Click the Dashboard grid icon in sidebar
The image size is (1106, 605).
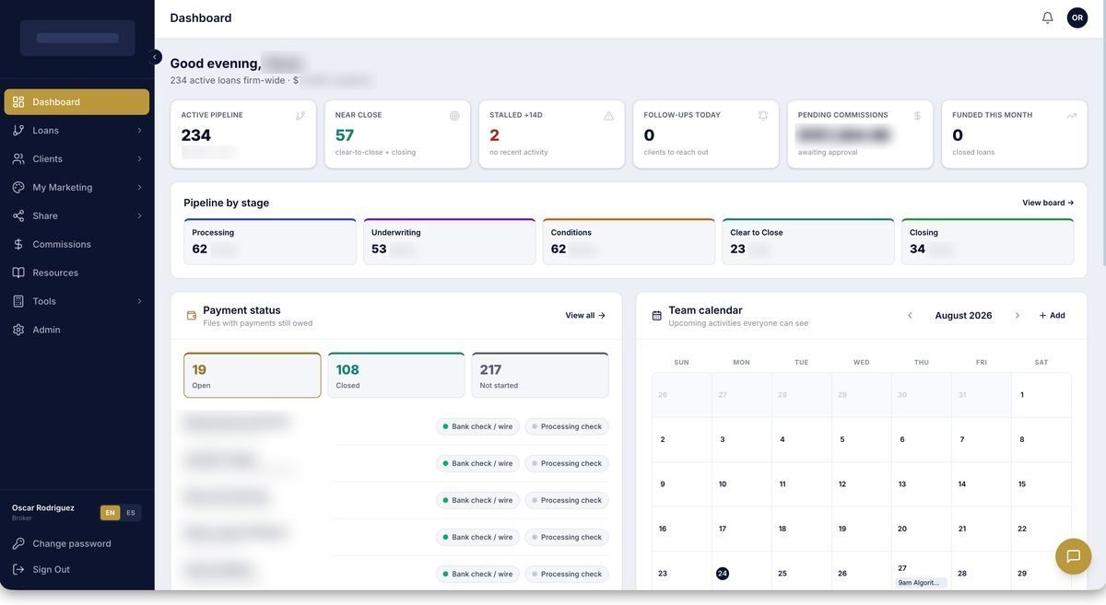pyautogui.click(x=18, y=102)
